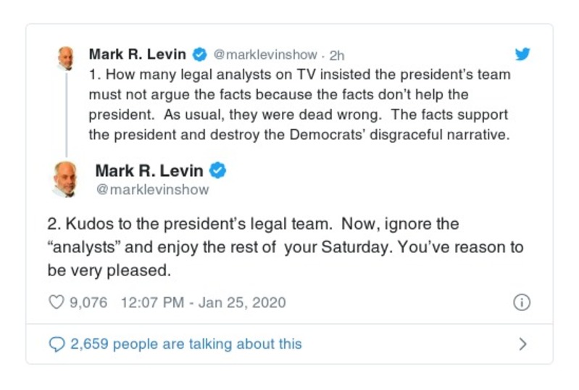Open the 12:07 PM - Jan 25, 2020 timestamp

click(x=201, y=303)
